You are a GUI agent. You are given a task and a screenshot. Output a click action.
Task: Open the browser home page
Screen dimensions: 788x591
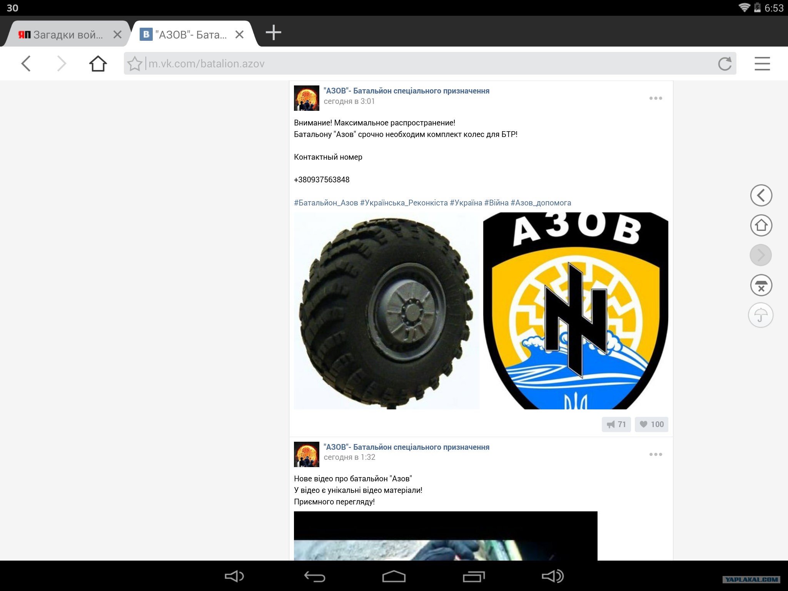[98, 63]
